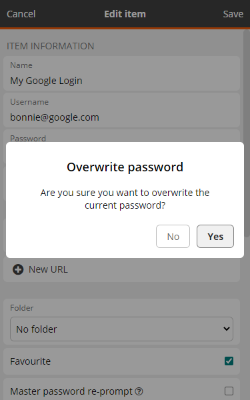250x400 pixels.
Task: Open the No folder dropdown
Action: [x=121, y=329]
